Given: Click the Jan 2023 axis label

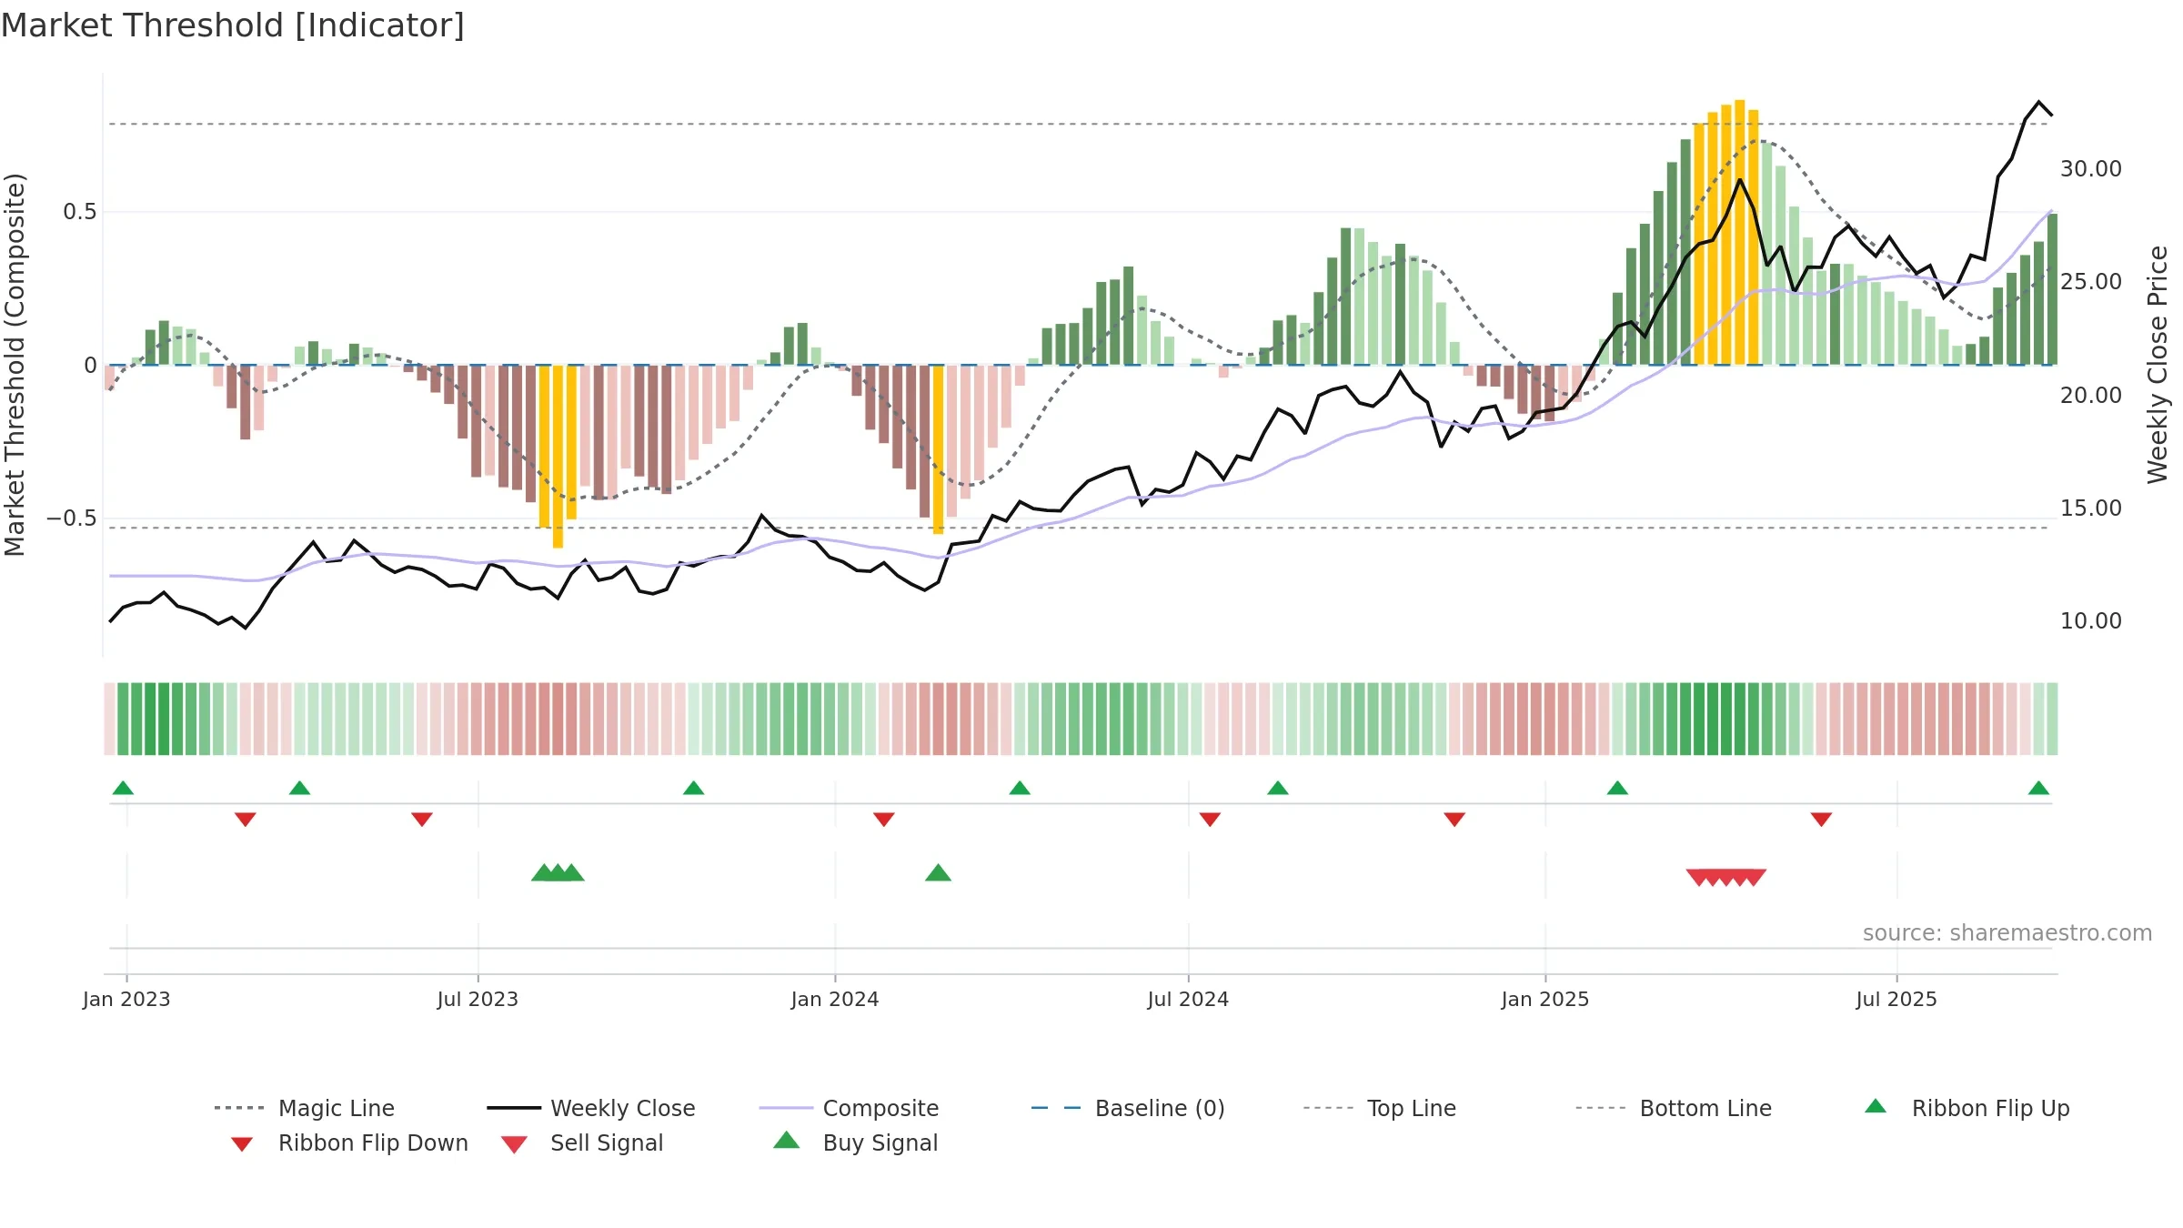Looking at the screenshot, I should click(x=126, y=999).
